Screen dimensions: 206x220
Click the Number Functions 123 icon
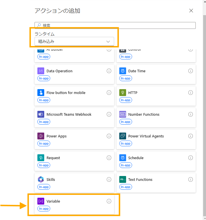point(123,114)
